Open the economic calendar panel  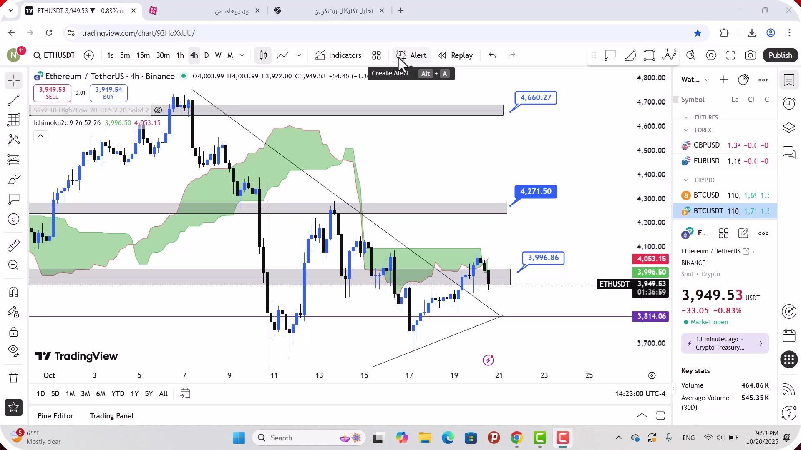coord(789,335)
